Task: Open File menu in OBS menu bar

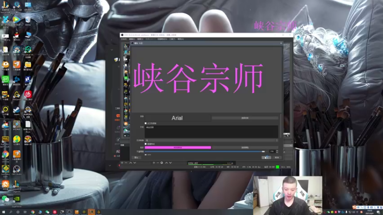Action: (124, 39)
